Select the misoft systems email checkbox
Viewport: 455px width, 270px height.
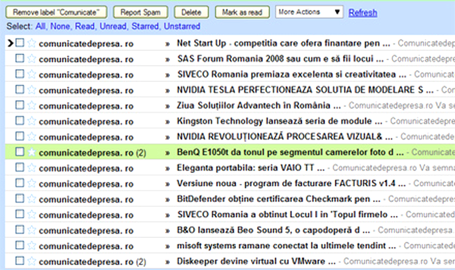pos(20,245)
